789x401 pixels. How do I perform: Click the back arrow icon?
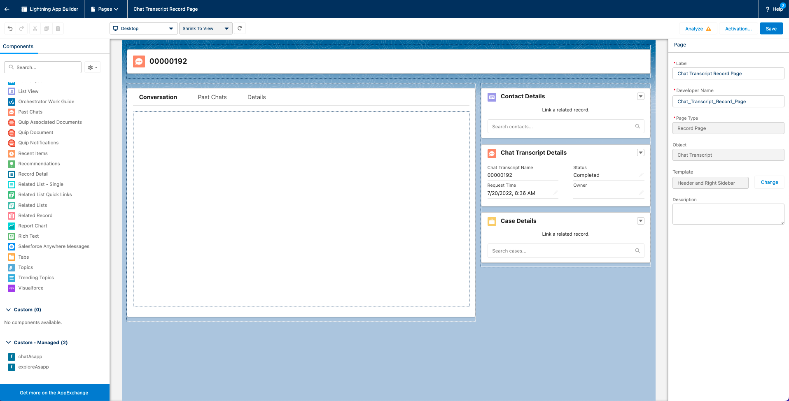pos(7,9)
